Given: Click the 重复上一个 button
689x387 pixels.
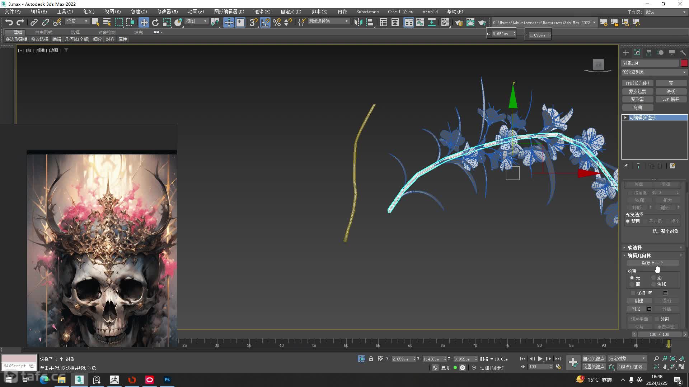Looking at the screenshot, I should point(652,263).
